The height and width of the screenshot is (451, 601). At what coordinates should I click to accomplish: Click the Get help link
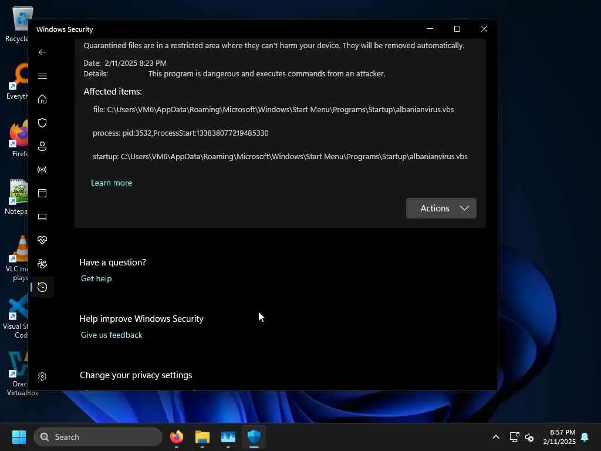click(x=96, y=279)
